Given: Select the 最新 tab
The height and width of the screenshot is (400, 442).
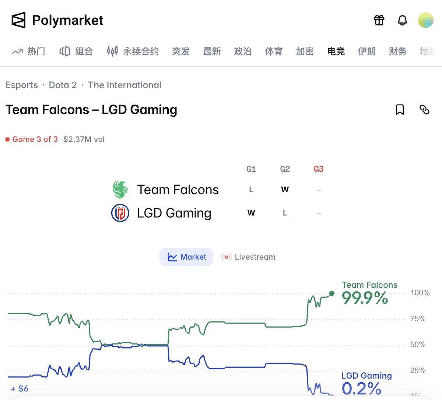Looking at the screenshot, I should pos(212,51).
